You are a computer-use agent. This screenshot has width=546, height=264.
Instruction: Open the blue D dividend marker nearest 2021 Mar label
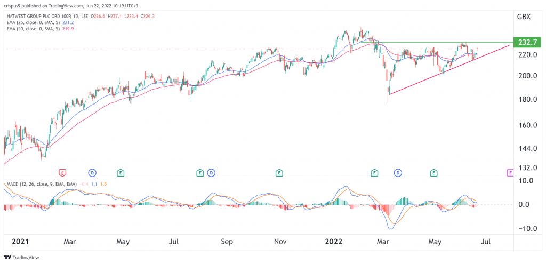[92, 172]
